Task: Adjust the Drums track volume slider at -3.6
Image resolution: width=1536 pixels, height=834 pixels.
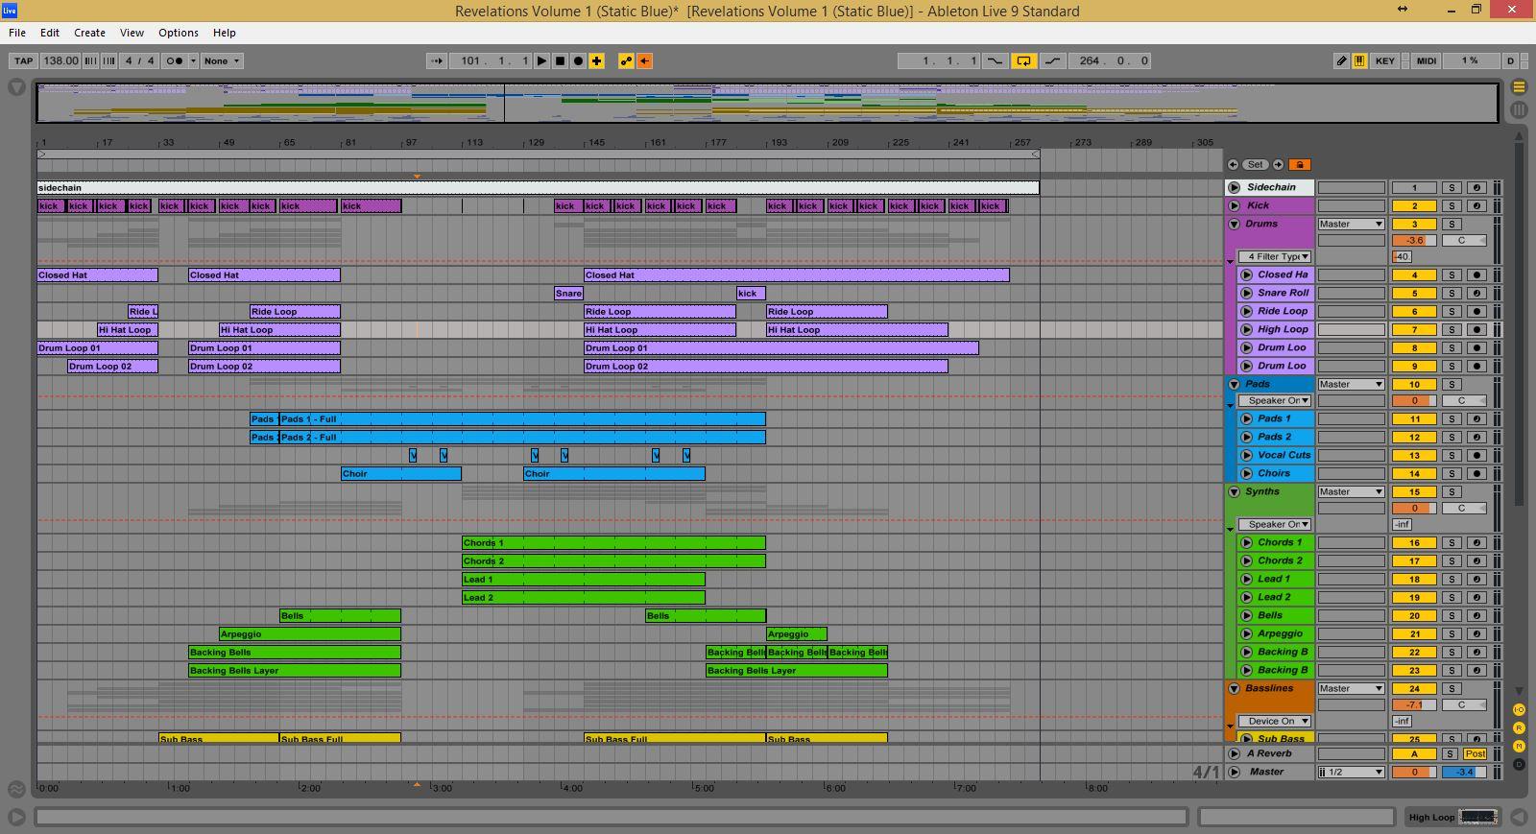Action: (1414, 240)
